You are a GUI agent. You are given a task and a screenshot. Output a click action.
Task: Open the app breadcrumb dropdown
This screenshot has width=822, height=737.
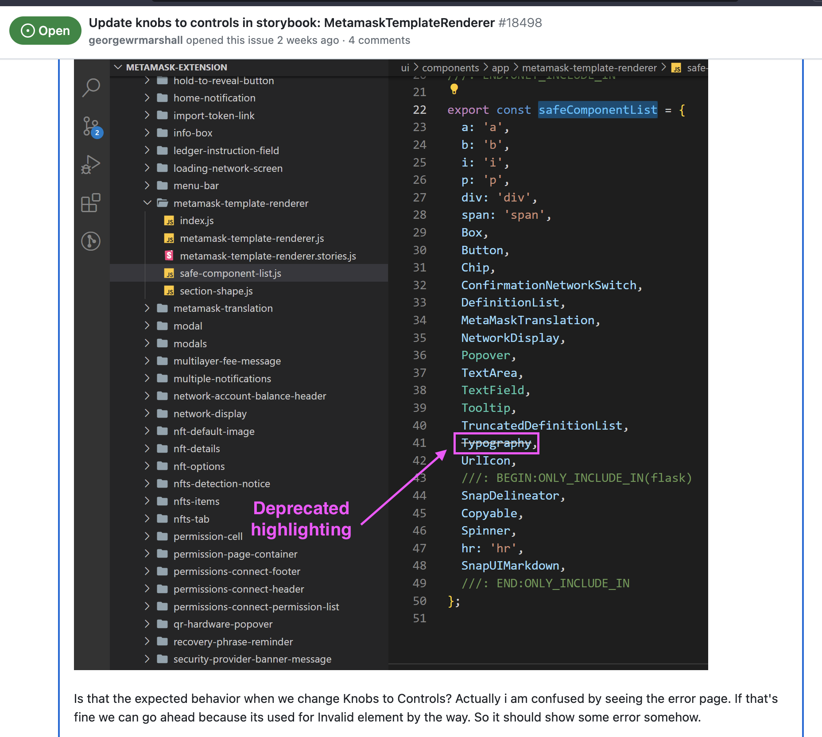[500, 68]
